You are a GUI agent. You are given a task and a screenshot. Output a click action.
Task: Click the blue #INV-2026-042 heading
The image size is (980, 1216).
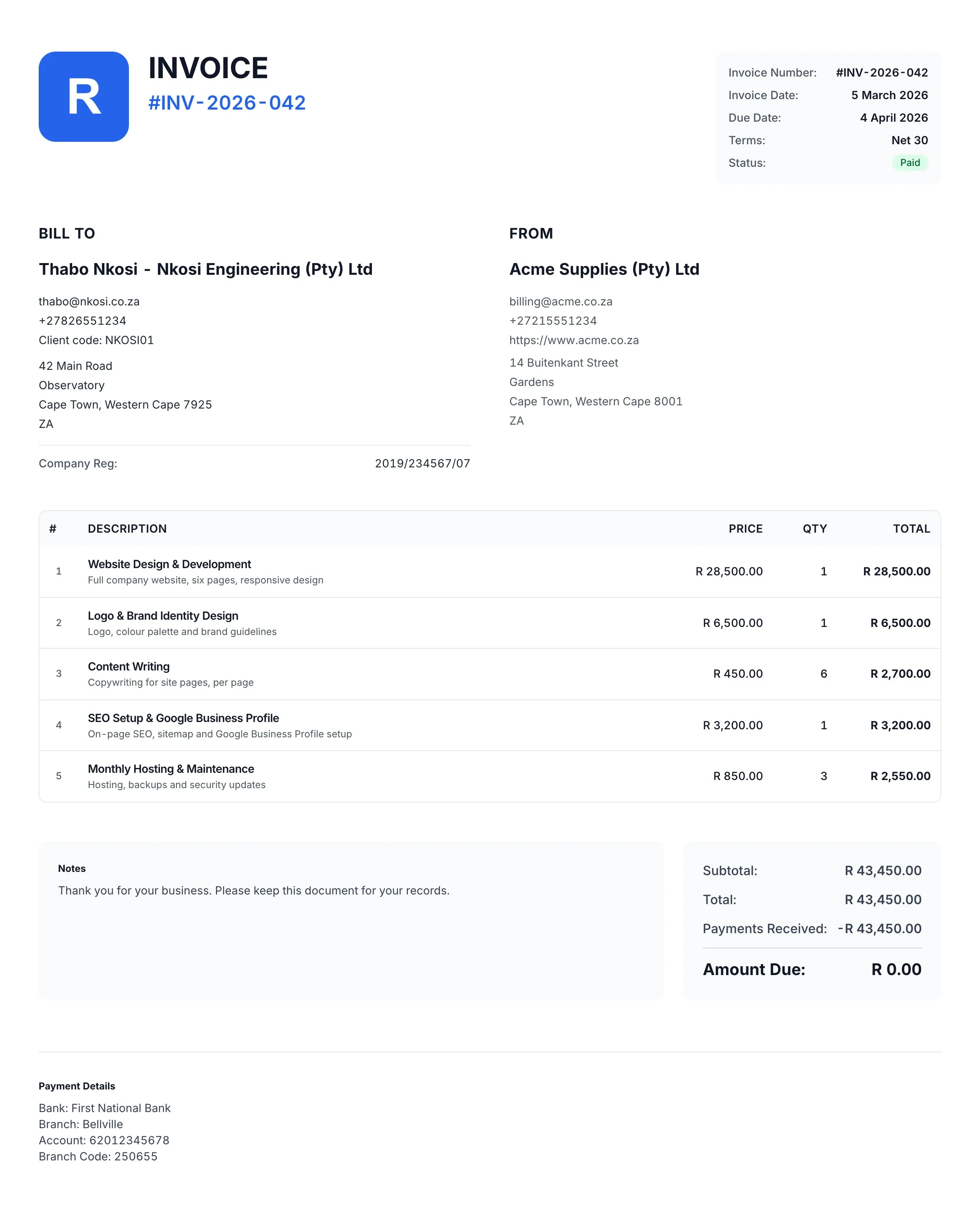click(227, 103)
